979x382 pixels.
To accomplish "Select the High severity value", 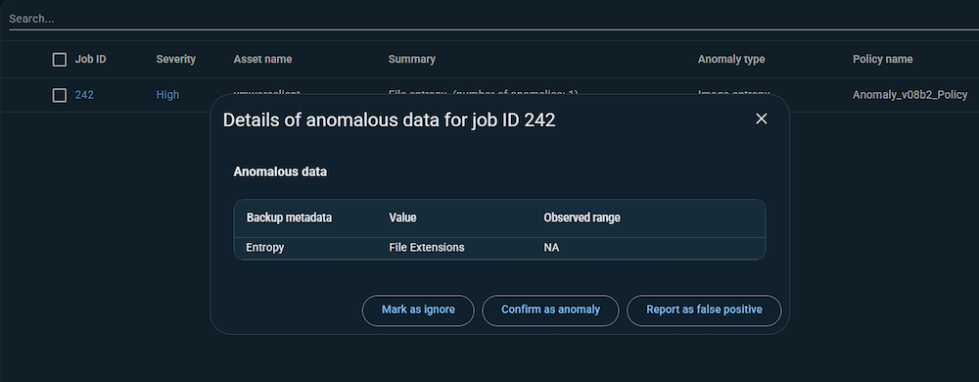I will tap(168, 95).
